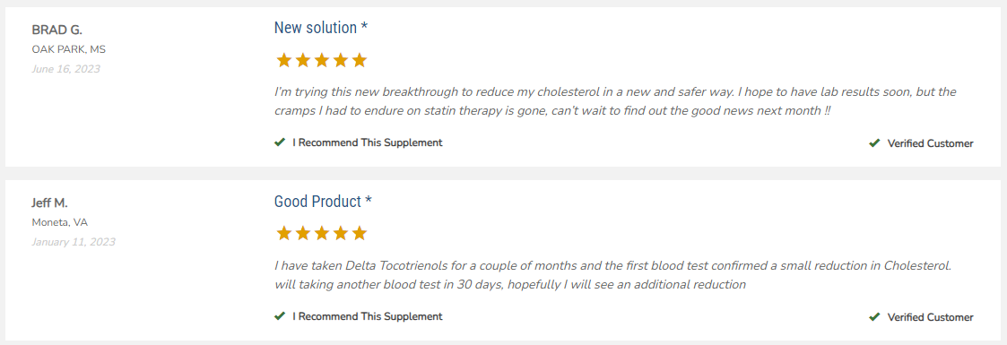Click the third star in Jeff M.'s rating
This screenshot has width=1007, height=345.
point(321,233)
